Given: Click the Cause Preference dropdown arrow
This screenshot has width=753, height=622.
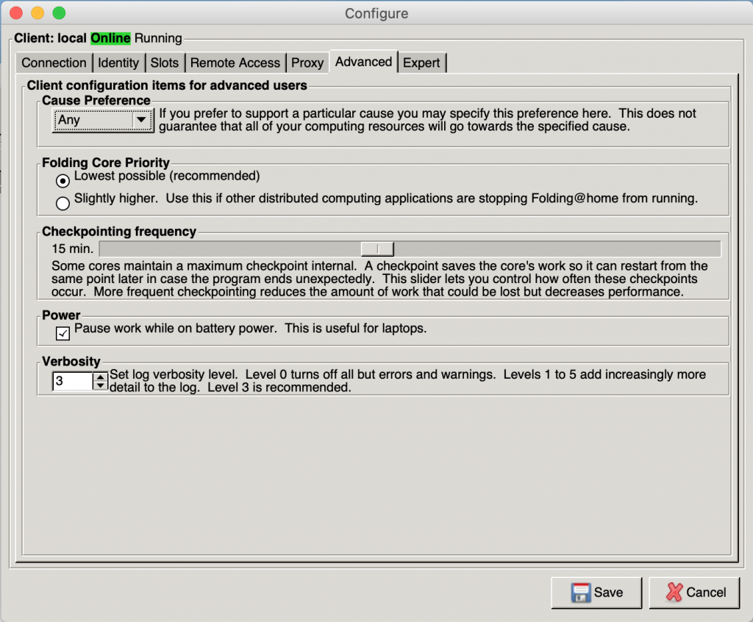Looking at the screenshot, I should pyautogui.click(x=141, y=120).
